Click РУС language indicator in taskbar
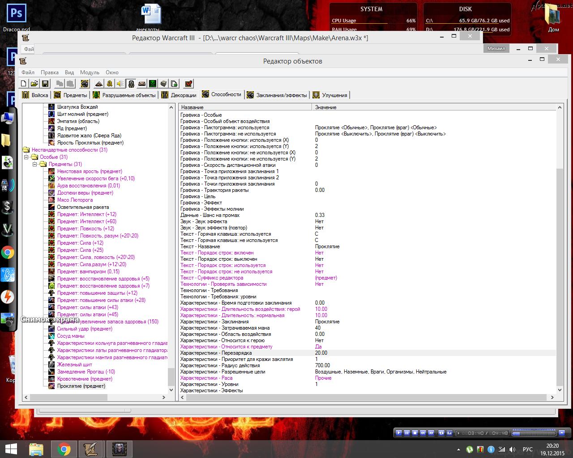The height and width of the screenshot is (458, 573). coord(528,449)
